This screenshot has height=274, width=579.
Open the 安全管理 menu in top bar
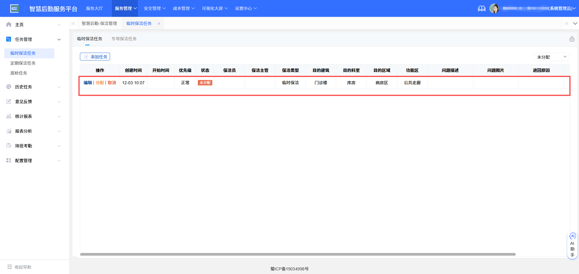click(152, 8)
